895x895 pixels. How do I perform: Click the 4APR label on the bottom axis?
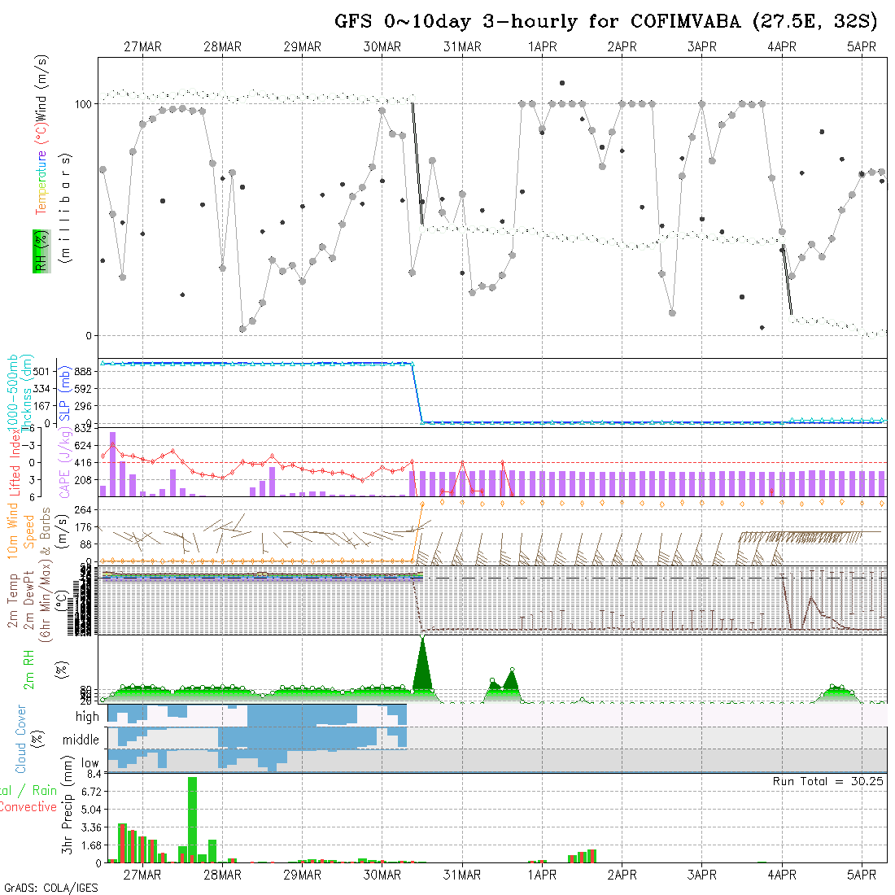pos(781,875)
